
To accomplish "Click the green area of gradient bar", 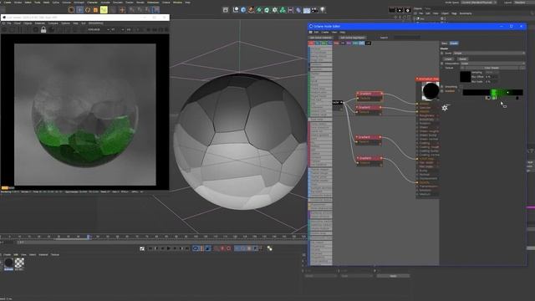I will pos(493,92).
